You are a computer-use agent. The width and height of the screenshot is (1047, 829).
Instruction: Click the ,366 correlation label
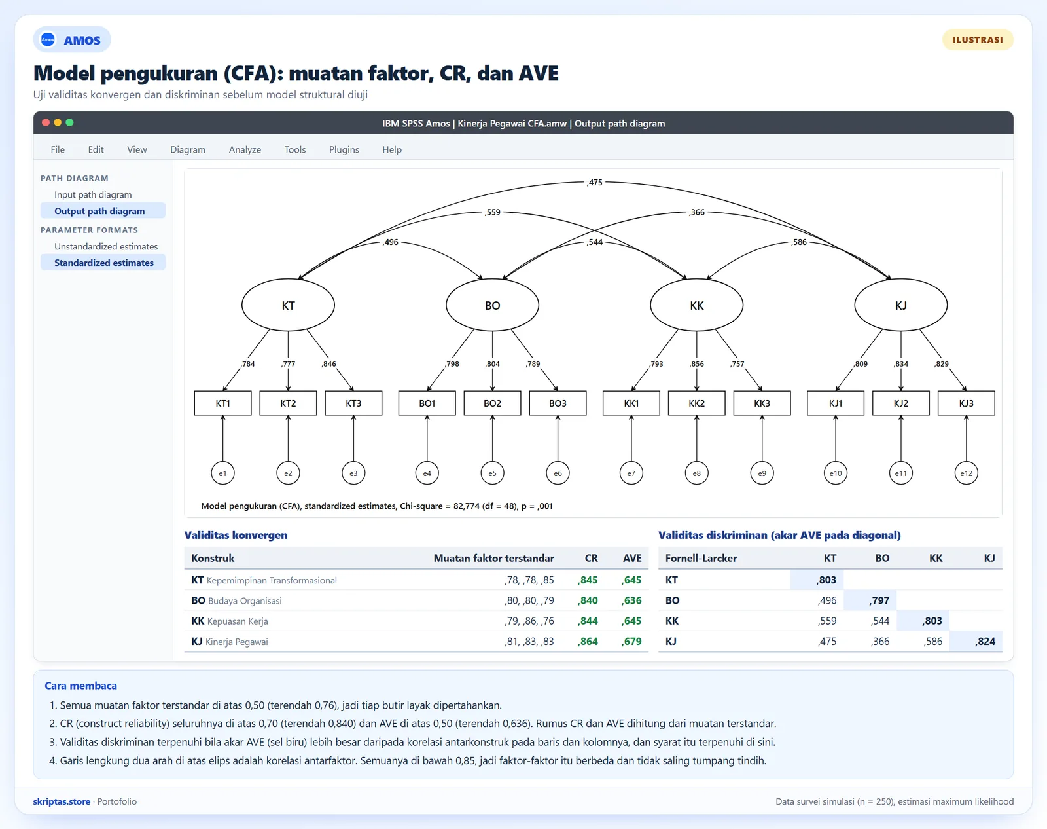(x=697, y=212)
